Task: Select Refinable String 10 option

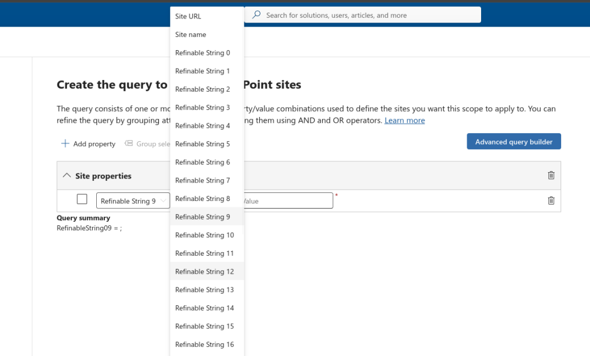Action: coord(207,235)
